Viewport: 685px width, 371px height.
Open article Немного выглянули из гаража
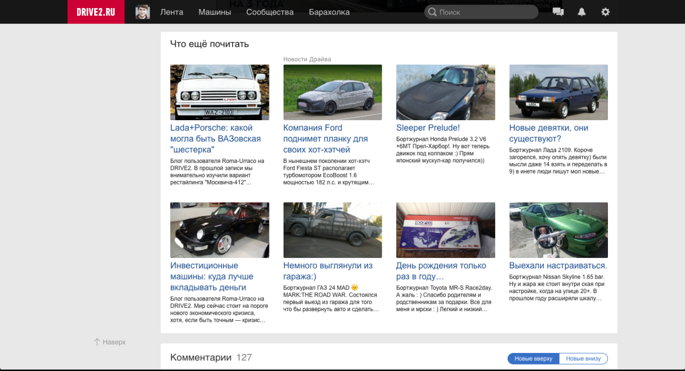[x=328, y=271]
